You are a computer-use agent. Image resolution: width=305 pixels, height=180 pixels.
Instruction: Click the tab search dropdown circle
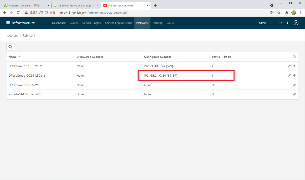pyautogui.click(x=272, y=5)
